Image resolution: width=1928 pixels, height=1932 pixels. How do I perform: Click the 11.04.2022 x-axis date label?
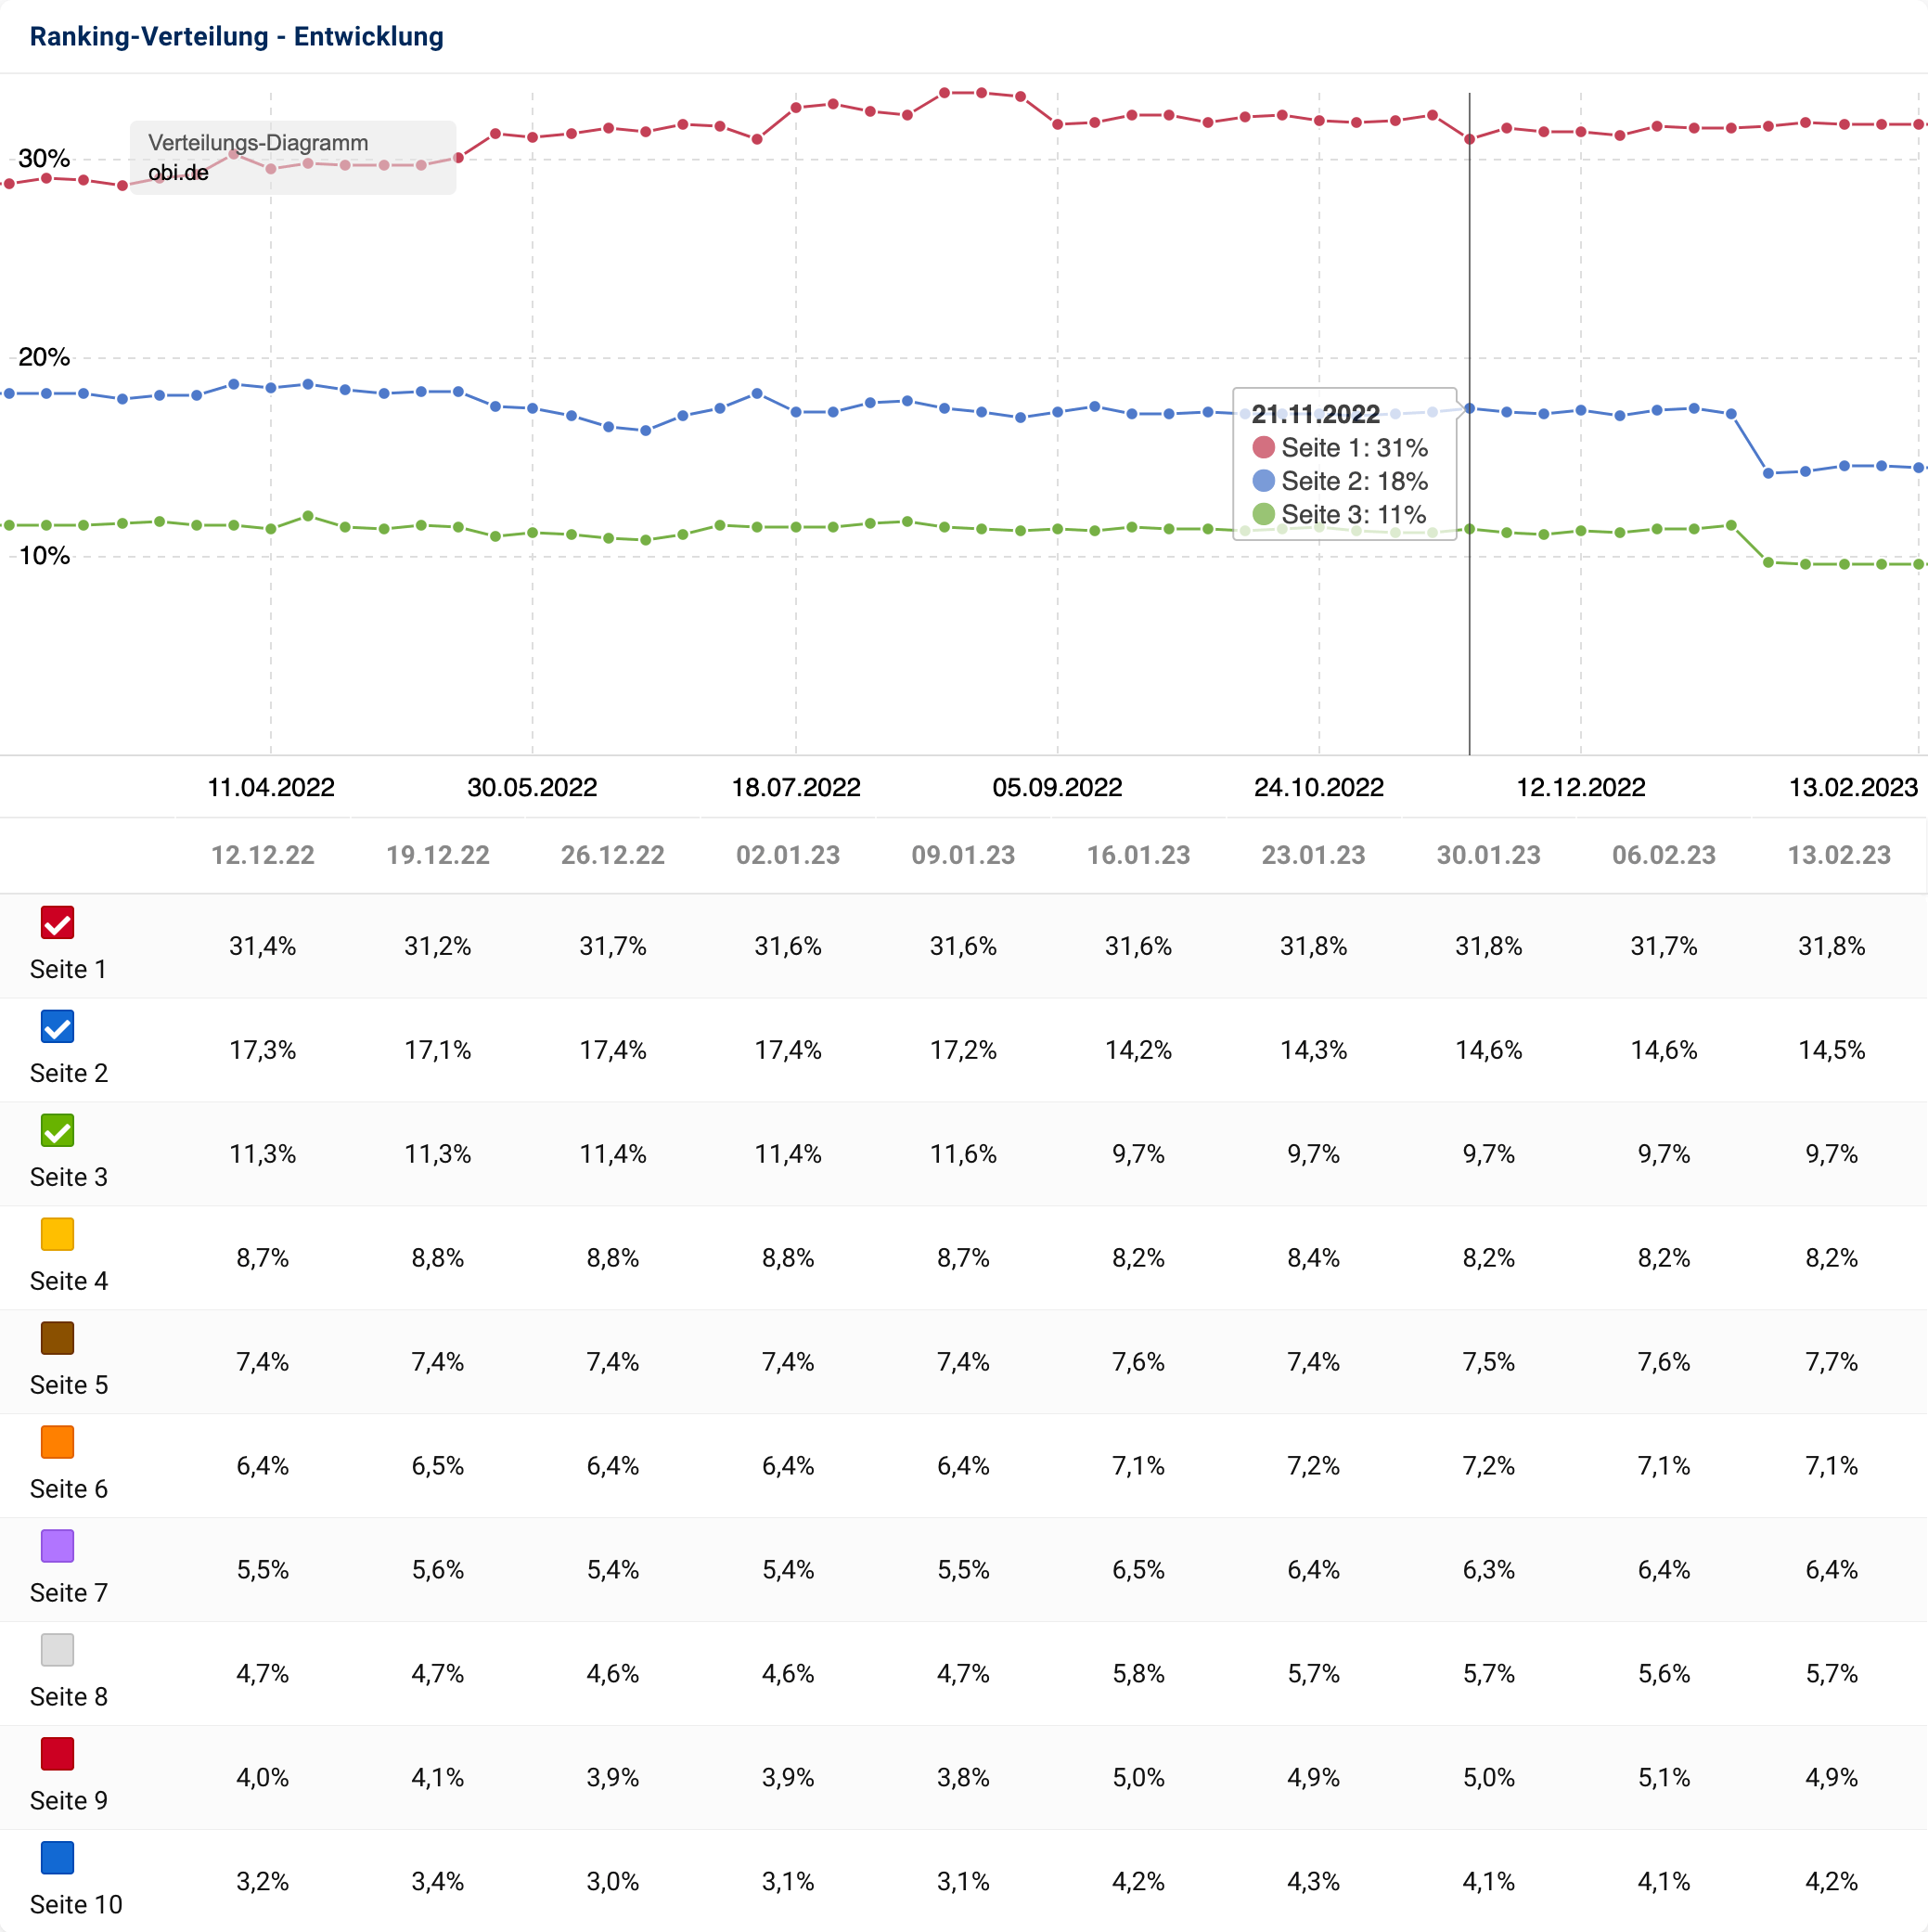[x=271, y=787]
